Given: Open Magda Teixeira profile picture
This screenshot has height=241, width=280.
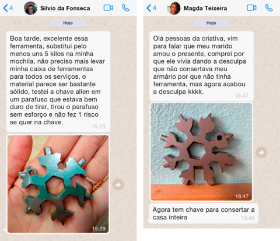Looking at the screenshot, I should point(174,8).
